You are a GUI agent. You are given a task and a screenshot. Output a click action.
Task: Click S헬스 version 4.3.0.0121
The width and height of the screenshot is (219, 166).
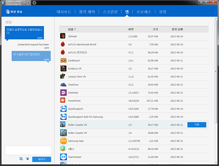click(x=134, y=149)
